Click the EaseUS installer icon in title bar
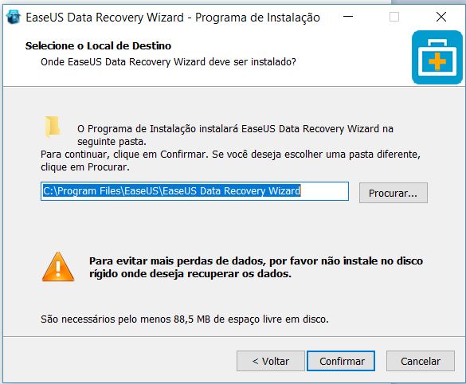The height and width of the screenshot is (384, 466). (x=13, y=17)
